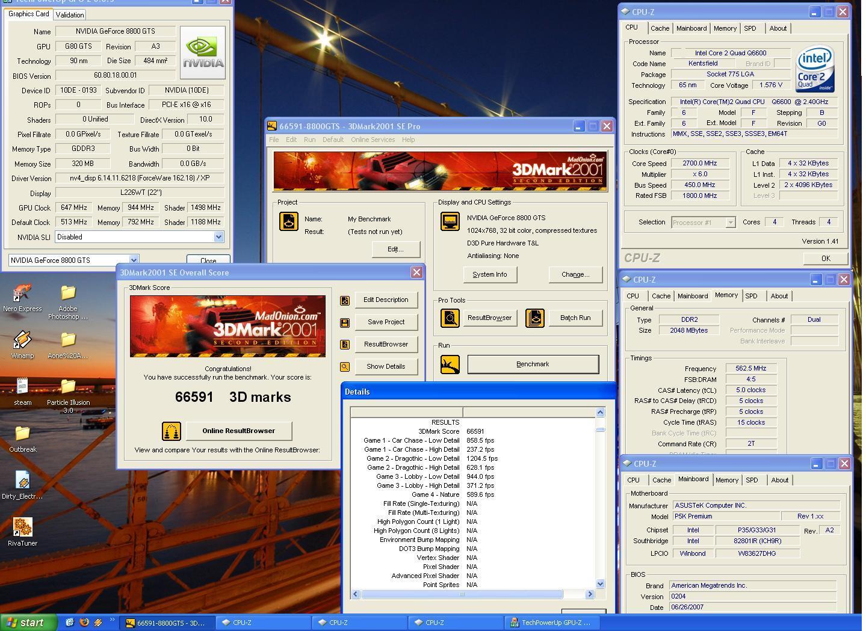Click OK in the top CPU-Z window
866x631 pixels.
coord(825,258)
